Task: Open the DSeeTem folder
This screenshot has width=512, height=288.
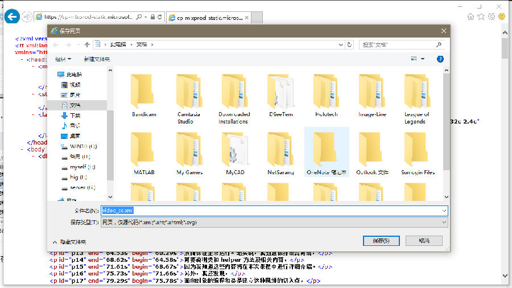Action: [x=281, y=96]
